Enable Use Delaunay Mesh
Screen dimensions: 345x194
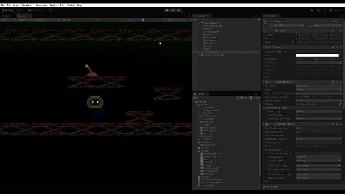click(x=297, y=135)
